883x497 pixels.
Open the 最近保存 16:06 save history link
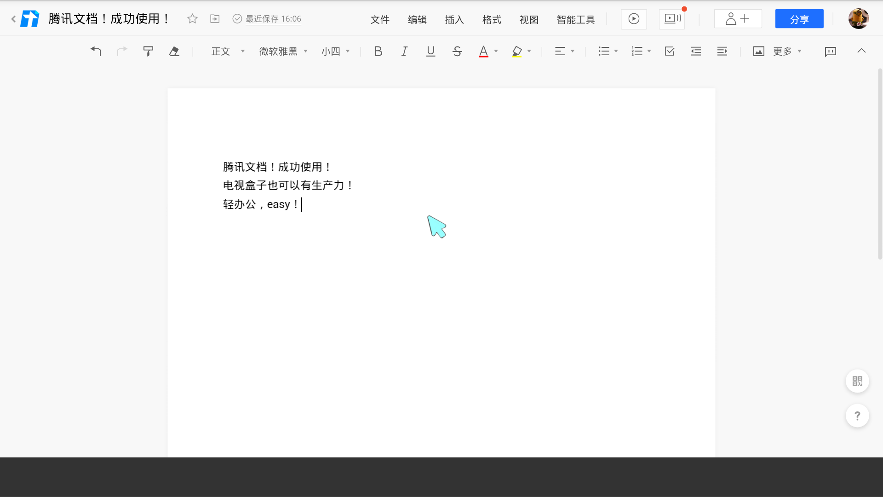pyautogui.click(x=273, y=19)
